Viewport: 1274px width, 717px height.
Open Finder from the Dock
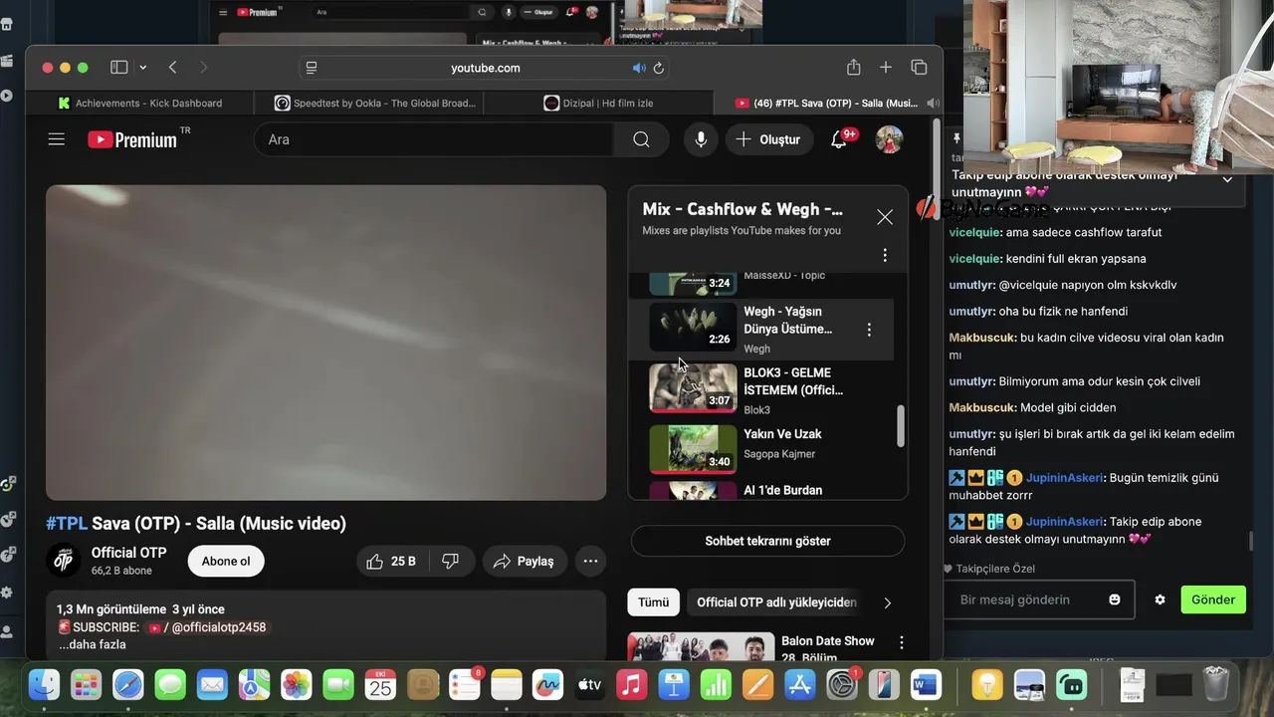point(44,684)
